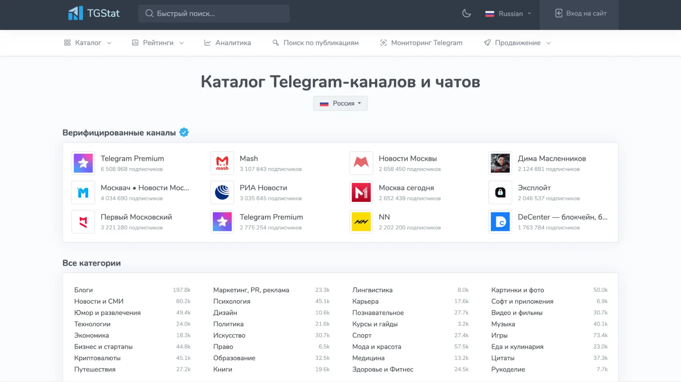The image size is (681, 382).
Task: Open the Russian language dropdown
Action: pyautogui.click(x=508, y=14)
